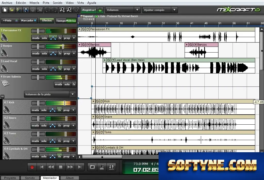Click the Burn CD icon in toolbar
This screenshot has height=180, width=264.
coord(33,10)
